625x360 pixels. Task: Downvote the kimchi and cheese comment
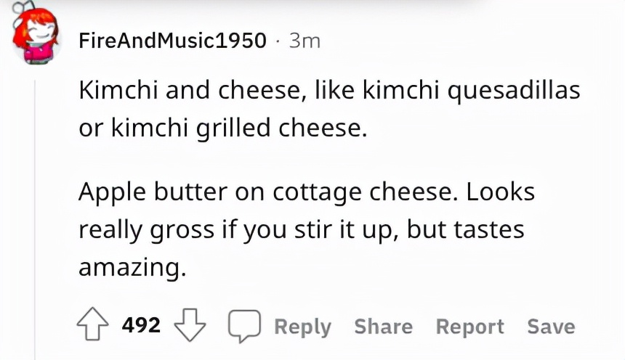tap(190, 326)
